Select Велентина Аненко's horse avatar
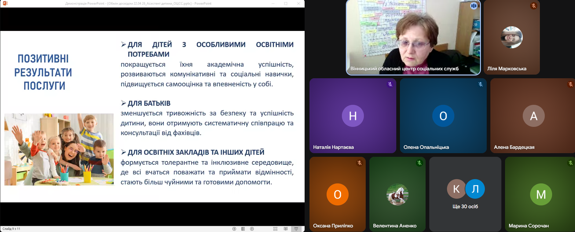 pos(397,194)
